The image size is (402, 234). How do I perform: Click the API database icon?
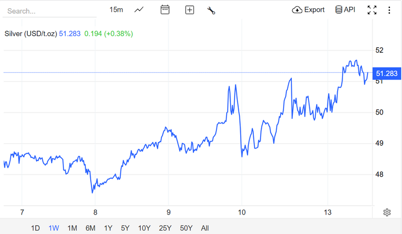click(345, 10)
